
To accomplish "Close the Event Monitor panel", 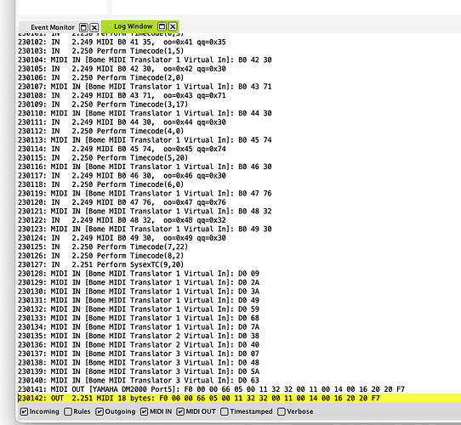I will tap(94, 28).
